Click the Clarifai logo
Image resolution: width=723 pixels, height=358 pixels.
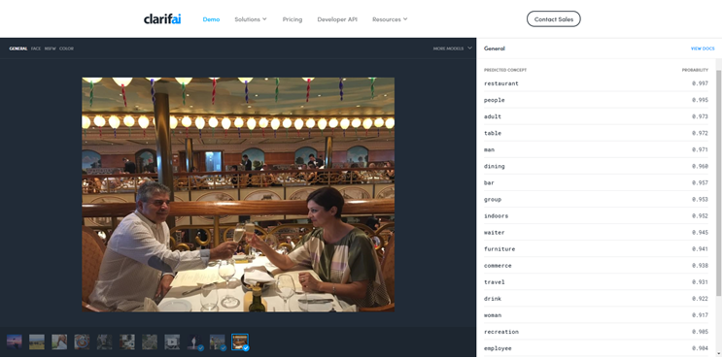pyautogui.click(x=162, y=19)
